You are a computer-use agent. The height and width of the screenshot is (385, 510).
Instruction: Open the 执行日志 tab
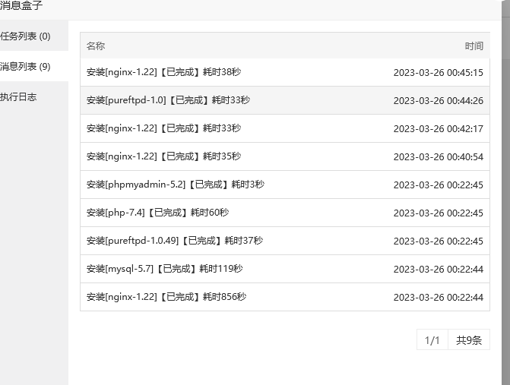pyautogui.click(x=19, y=97)
